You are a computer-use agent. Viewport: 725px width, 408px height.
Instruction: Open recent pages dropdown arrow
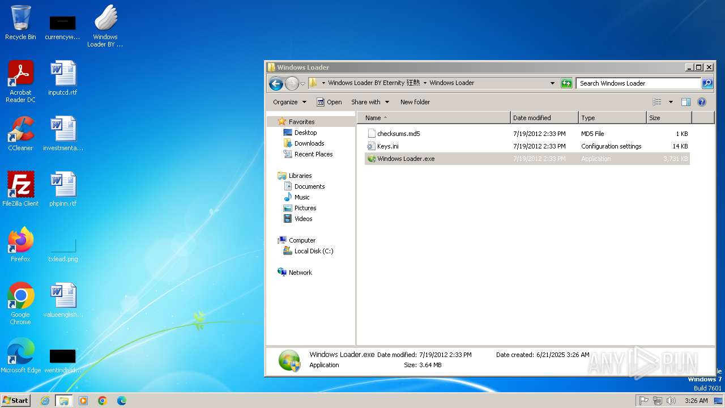pyautogui.click(x=302, y=84)
